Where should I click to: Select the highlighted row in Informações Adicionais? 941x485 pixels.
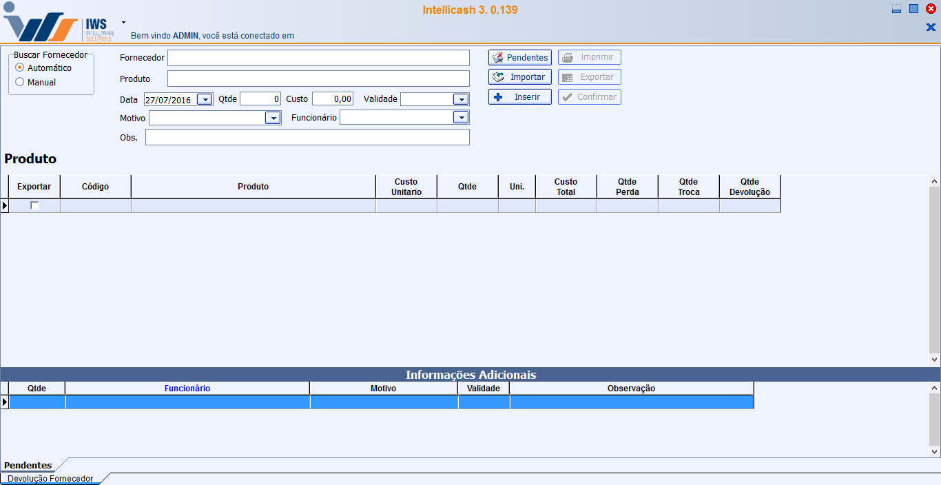pos(382,402)
